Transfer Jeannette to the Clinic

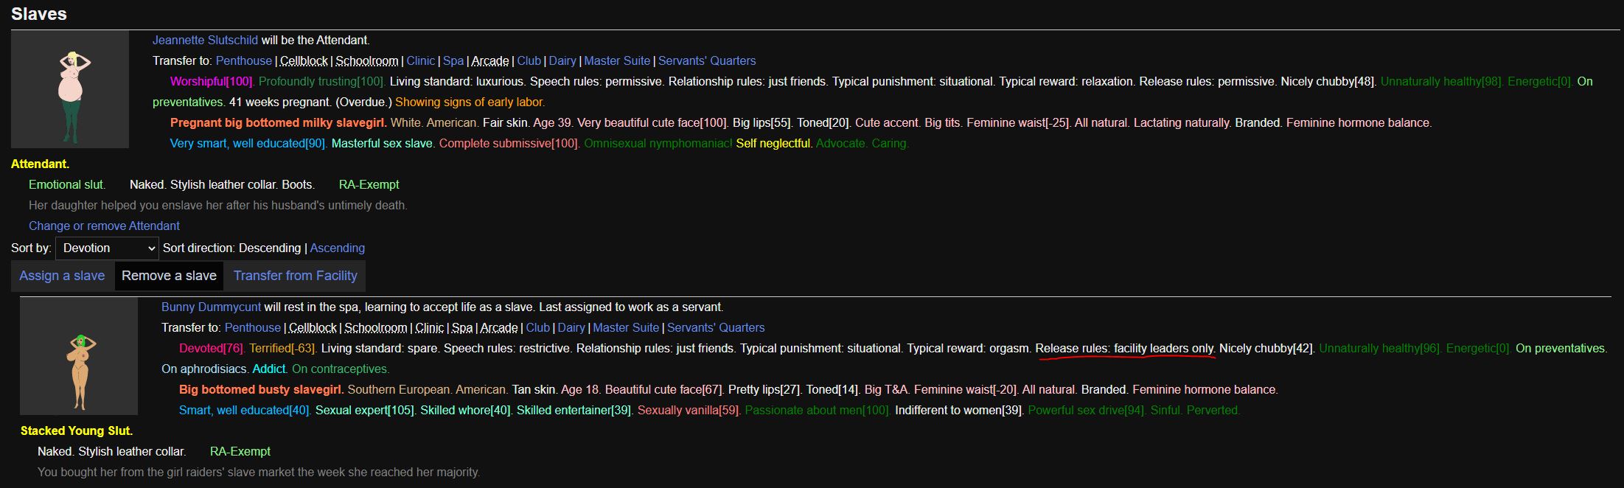click(x=420, y=61)
